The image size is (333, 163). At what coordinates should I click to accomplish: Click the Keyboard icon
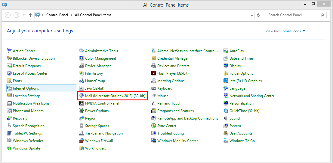pyautogui.click(x=154, y=88)
